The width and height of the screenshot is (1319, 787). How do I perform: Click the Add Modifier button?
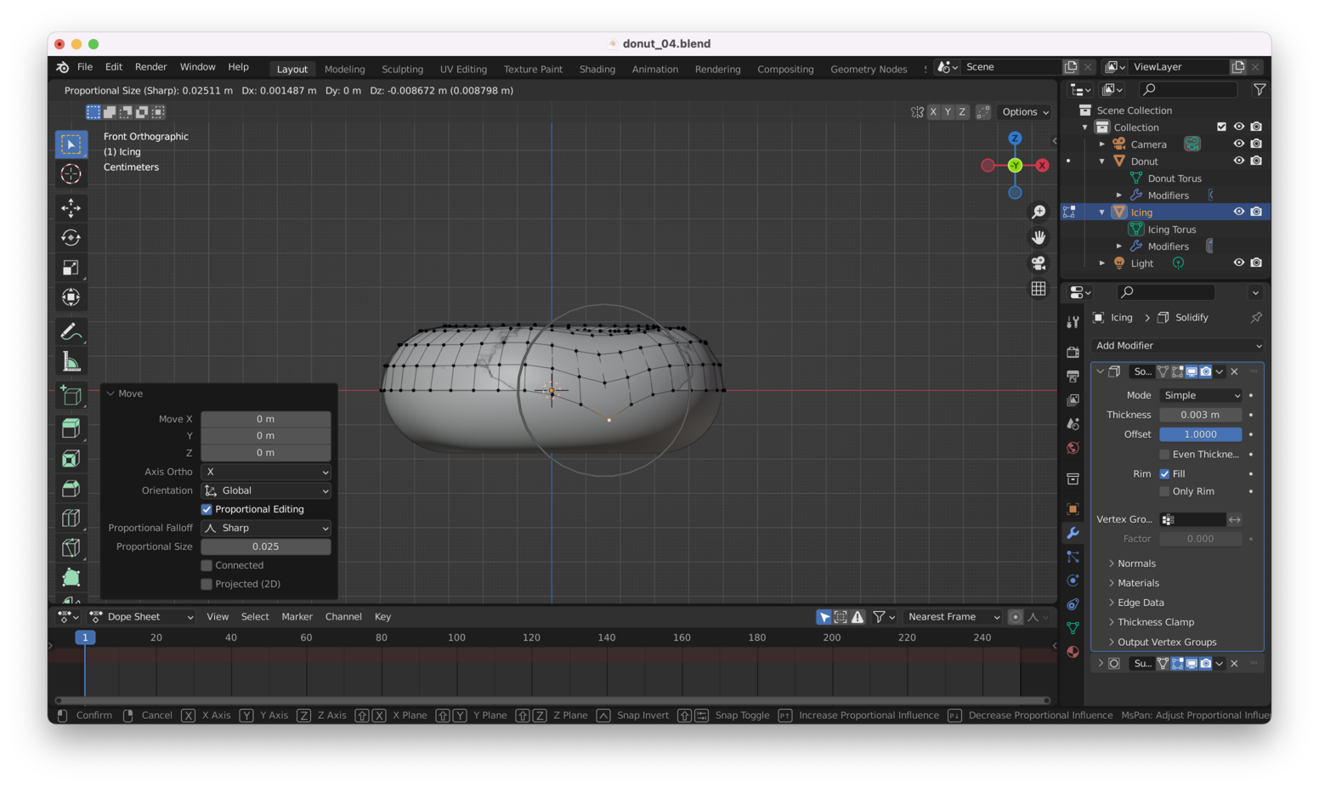[1177, 346]
